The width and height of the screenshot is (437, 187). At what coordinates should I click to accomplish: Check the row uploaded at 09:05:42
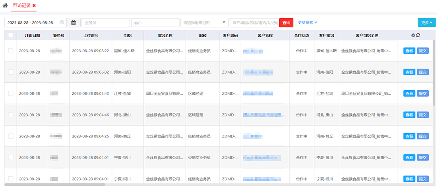(x=11, y=93)
